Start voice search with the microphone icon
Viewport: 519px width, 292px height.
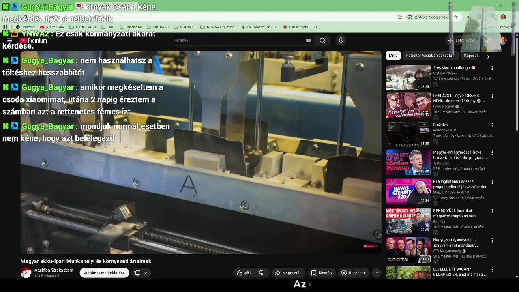[341, 40]
